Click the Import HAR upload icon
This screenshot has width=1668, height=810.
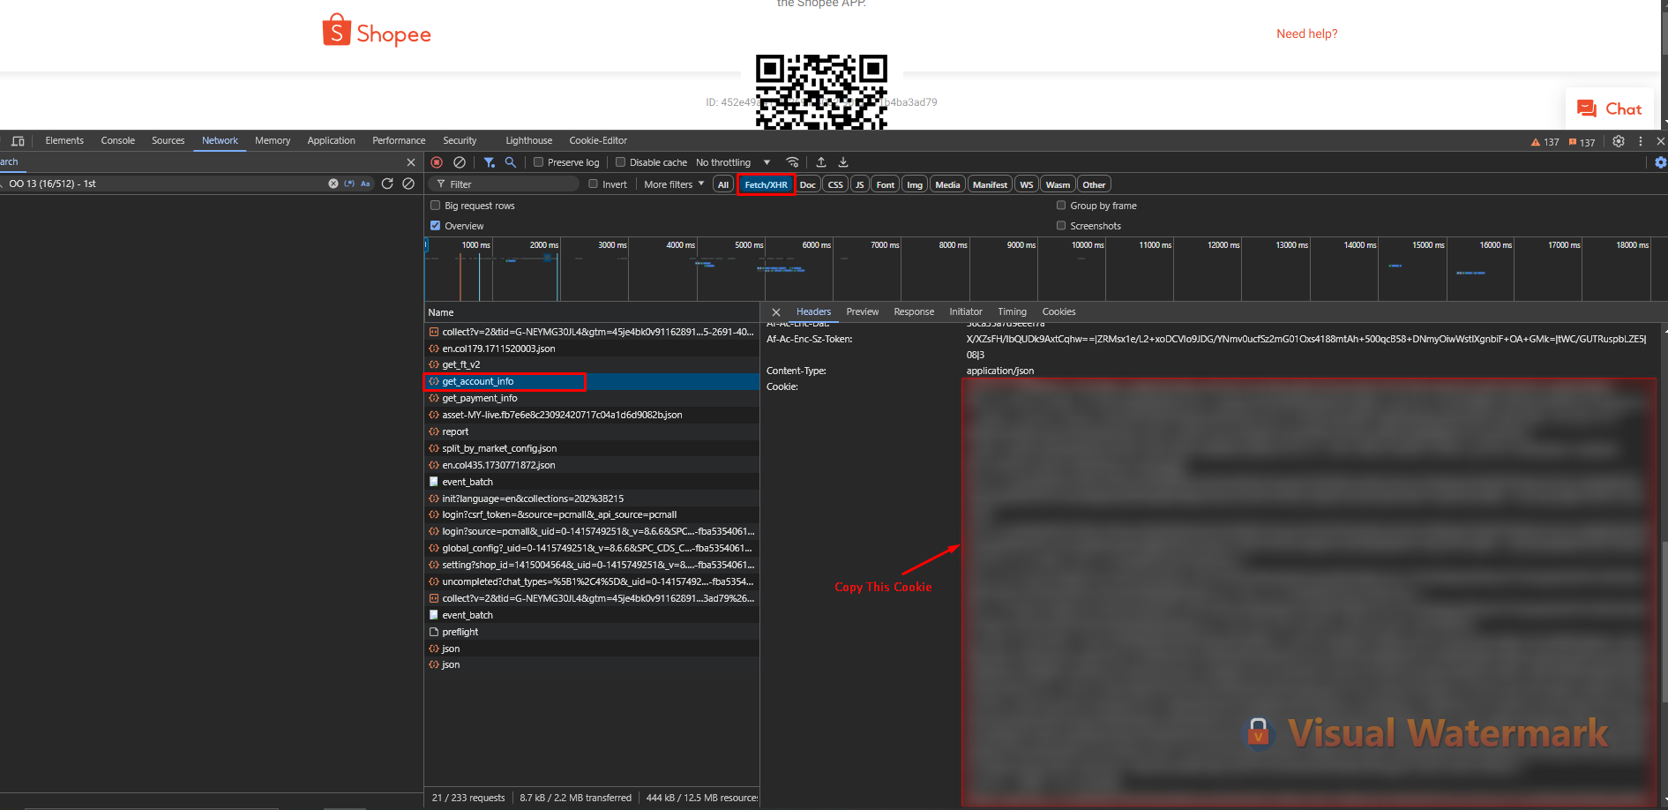[x=821, y=162]
